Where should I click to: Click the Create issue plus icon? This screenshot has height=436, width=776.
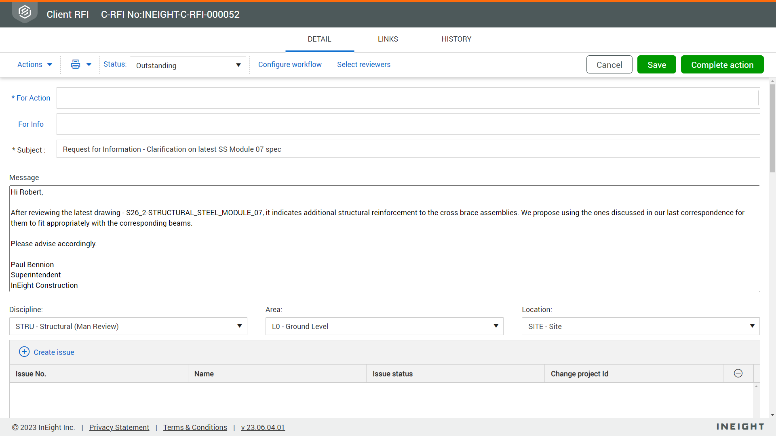[x=24, y=352]
